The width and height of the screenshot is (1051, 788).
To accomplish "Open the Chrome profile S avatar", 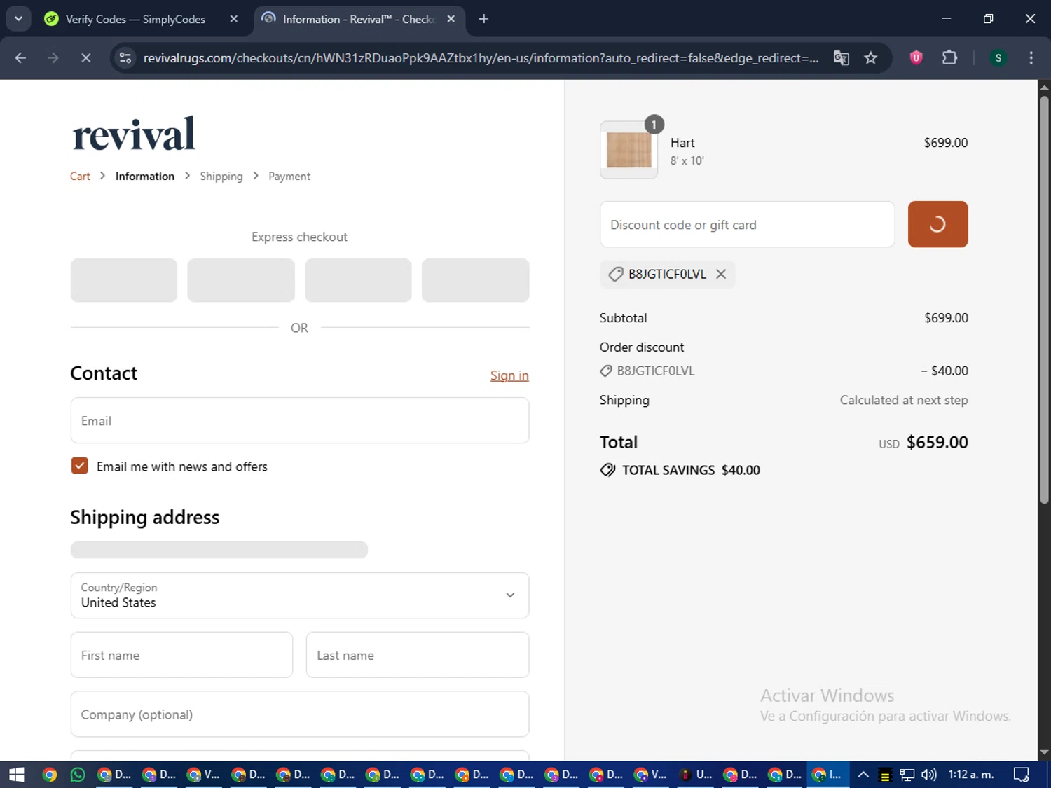I will [998, 57].
